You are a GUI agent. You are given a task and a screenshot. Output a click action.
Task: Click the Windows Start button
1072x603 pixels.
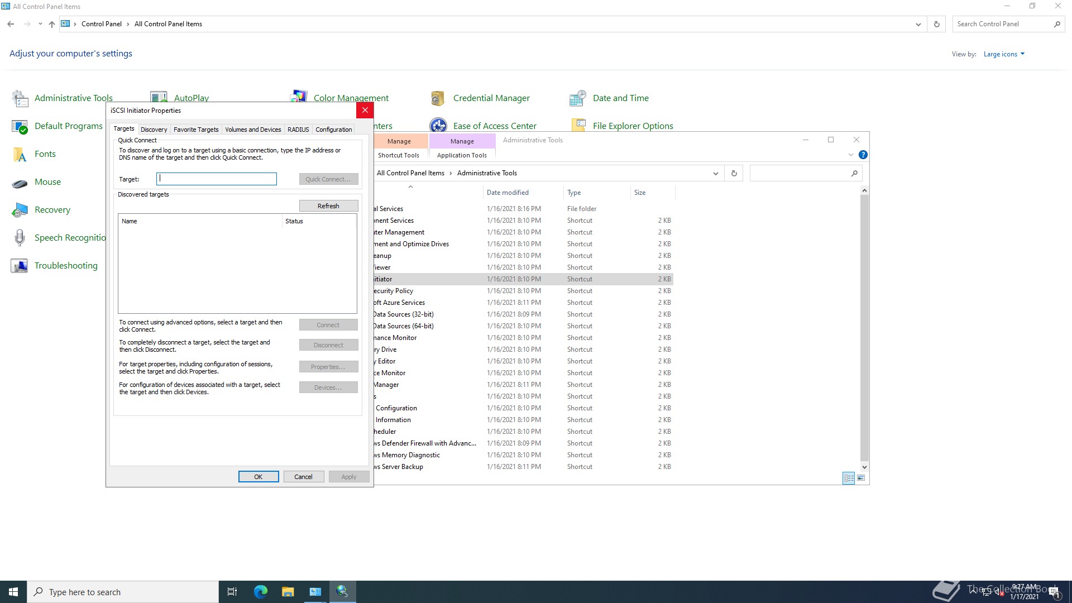pyautogui.click(x=13, y=592)
